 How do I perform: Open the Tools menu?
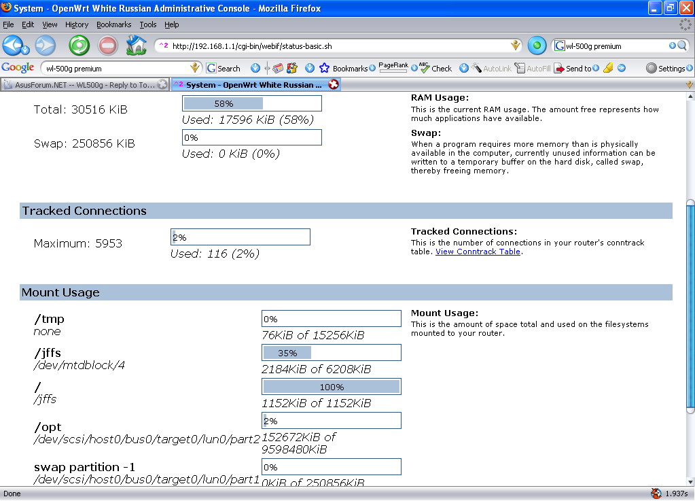147,24
